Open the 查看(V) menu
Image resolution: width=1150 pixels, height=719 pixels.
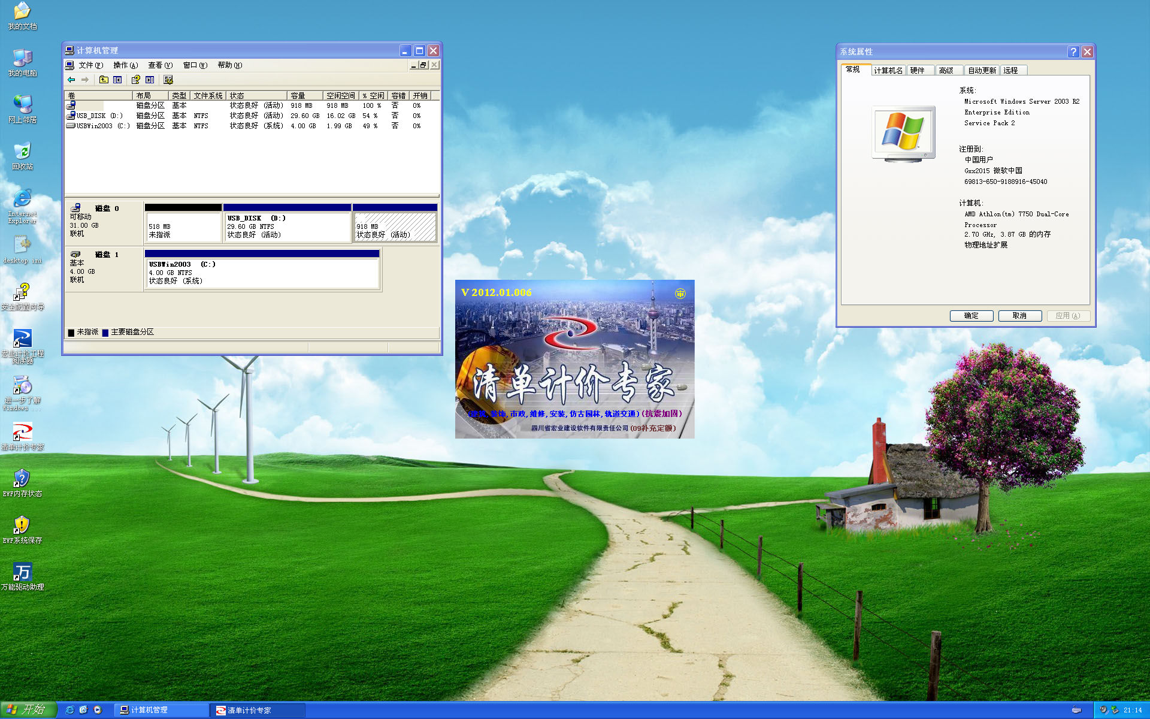[160, 65]
